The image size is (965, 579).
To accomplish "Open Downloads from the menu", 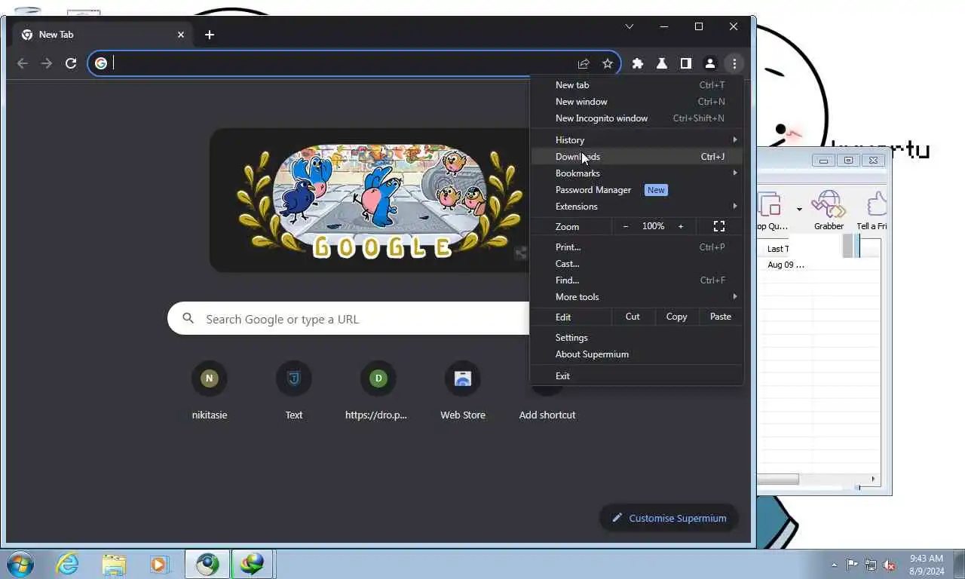I will tap(637, 157).
